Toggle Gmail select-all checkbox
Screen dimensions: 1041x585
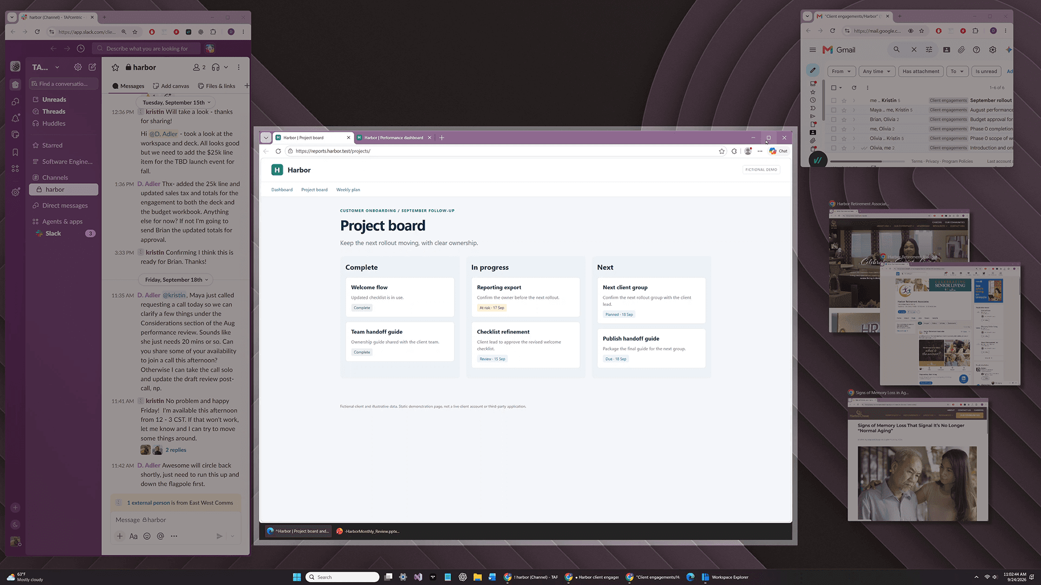[x=833, y=88]
